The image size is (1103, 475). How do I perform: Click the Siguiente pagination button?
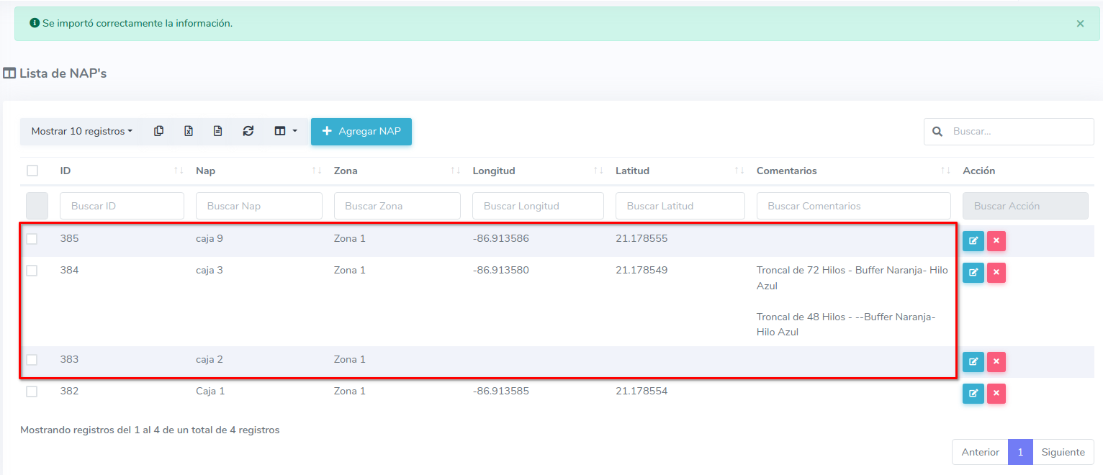point(1063,452)
